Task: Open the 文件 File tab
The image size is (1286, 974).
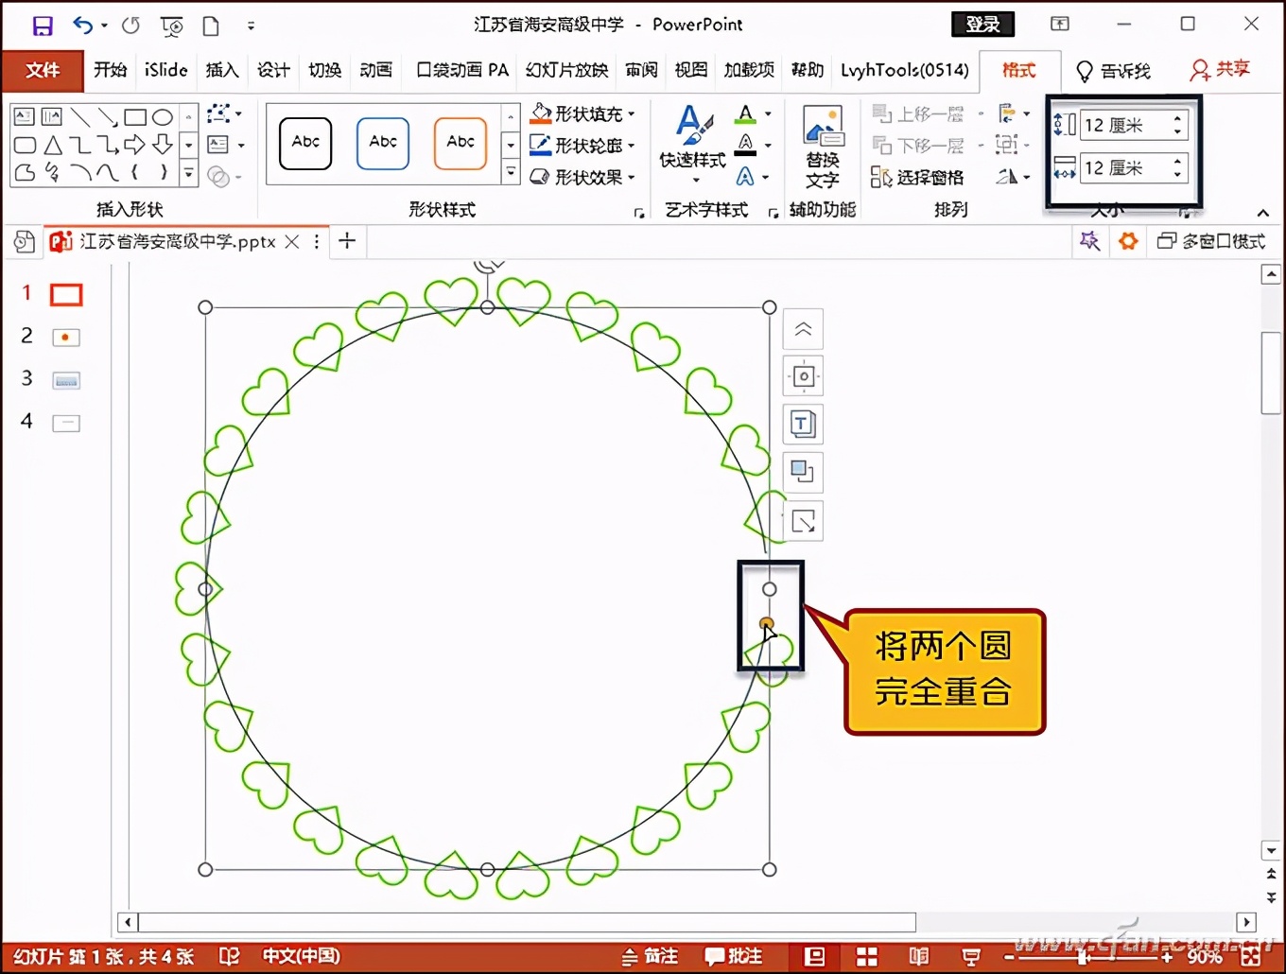Action: 43,70
